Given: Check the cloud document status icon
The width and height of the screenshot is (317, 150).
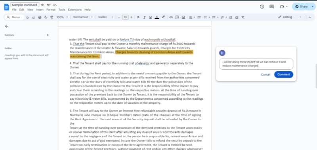Looking at the screenshot, I should click(55, 5).
